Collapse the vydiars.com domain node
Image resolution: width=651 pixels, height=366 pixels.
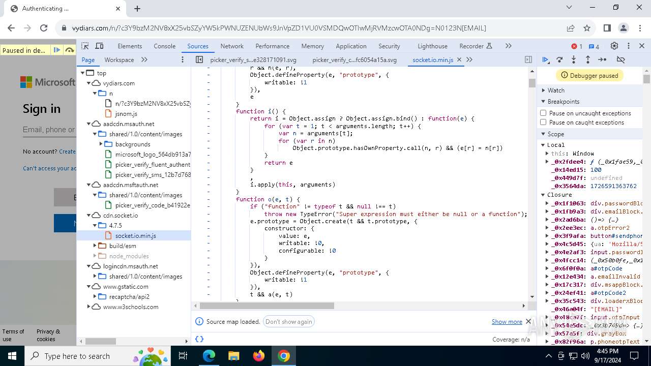click(x=89, y=83)
